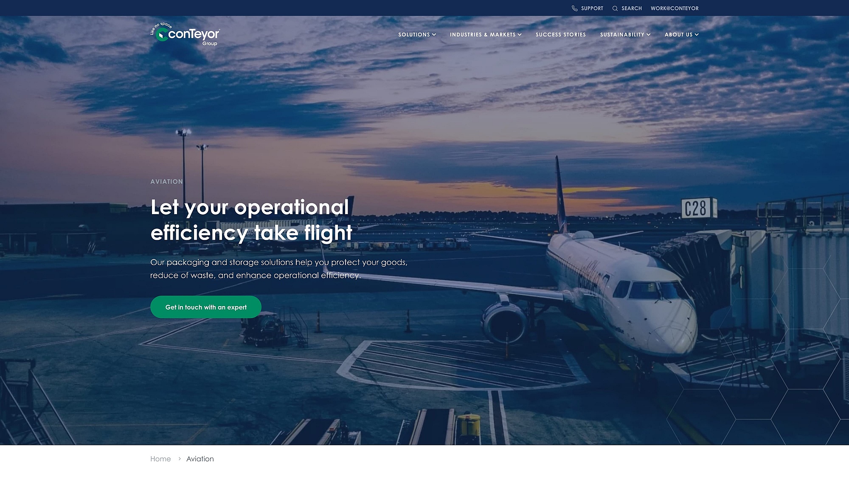Enable the Support contact toggle

587,8
